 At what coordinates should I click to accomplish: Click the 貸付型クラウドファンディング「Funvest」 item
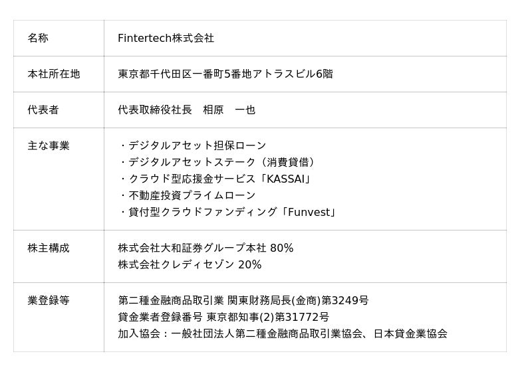[x=228, y=213]
